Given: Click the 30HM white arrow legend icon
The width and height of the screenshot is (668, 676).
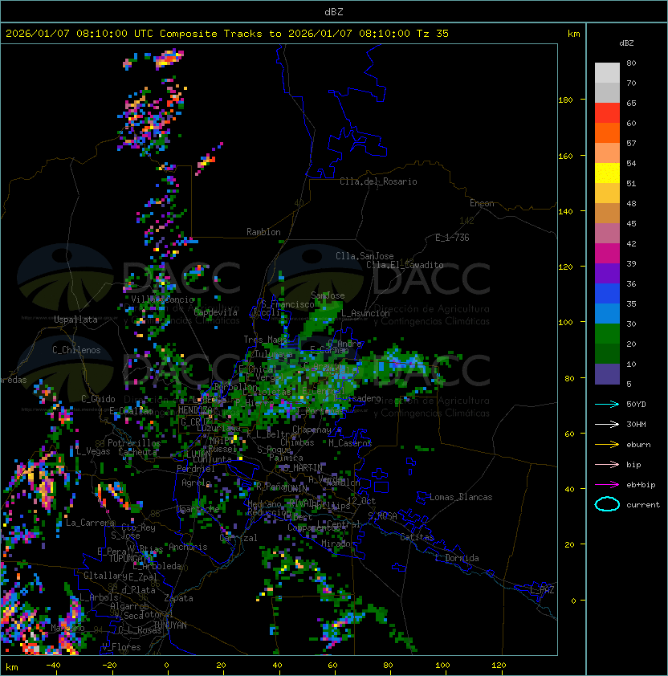Looking at the screenshot, I should 607,425.
